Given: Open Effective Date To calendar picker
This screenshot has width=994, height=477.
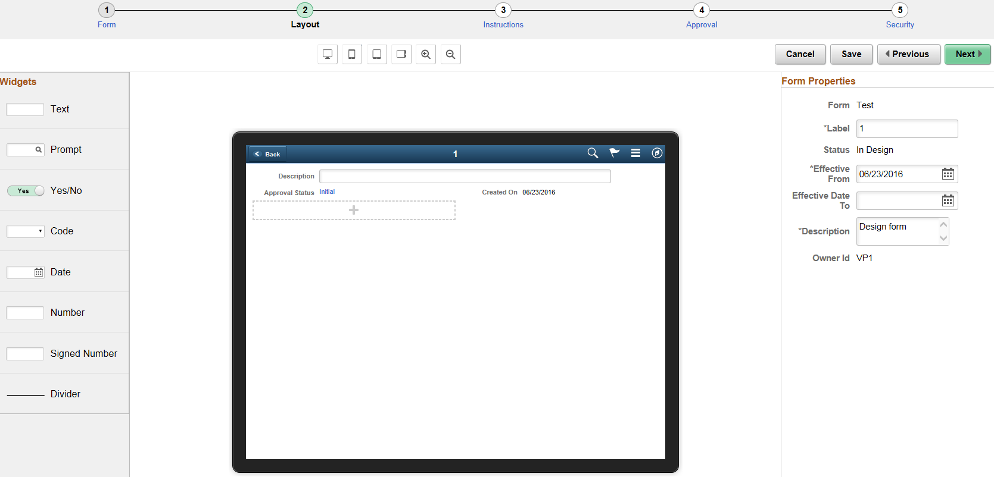Looking at the screenshot, I should click(x=948, y=200).
